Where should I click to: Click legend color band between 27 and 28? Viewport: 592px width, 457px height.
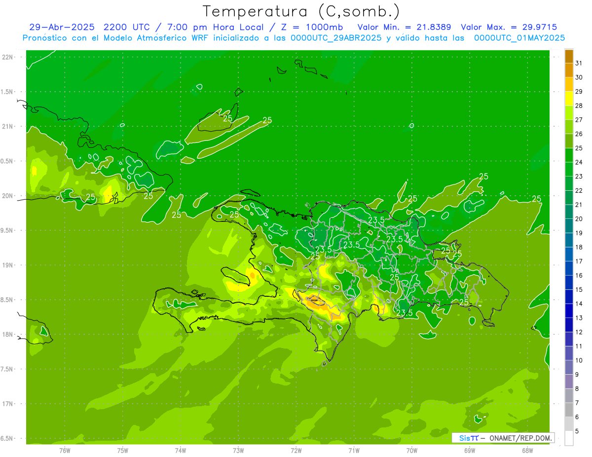569,113
